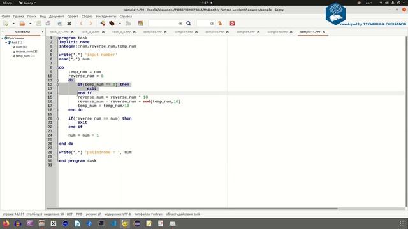This screenshot has height=229, width=408.
Task: Open the Проект menu
Action: coord(73,16)
